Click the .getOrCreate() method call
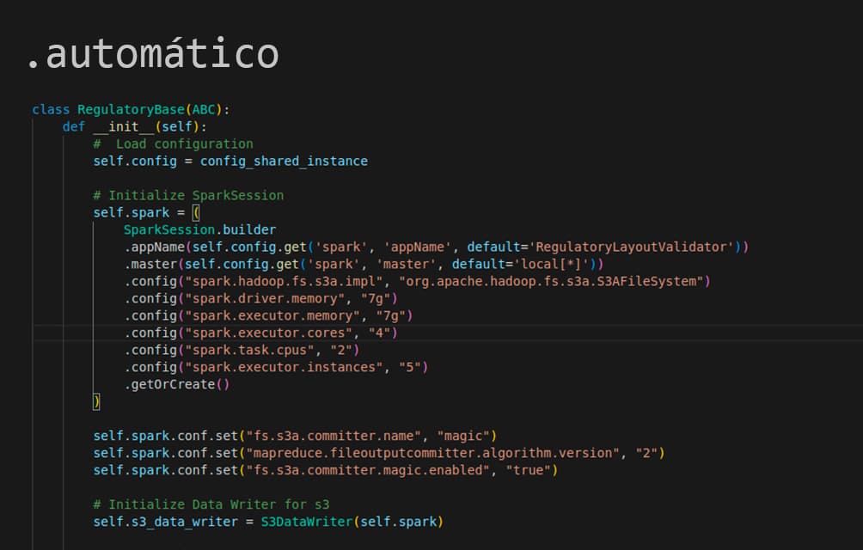Viewport: 863px width, 550px height. tap(176, 384)
